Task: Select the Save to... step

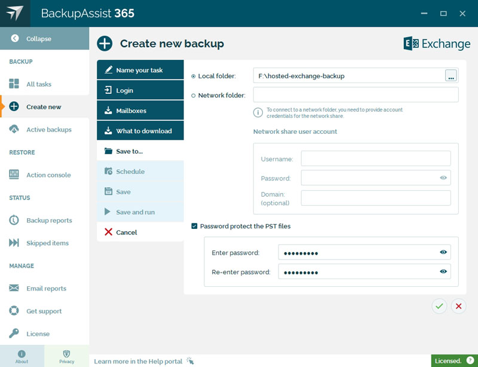Action: pos(140,151)
